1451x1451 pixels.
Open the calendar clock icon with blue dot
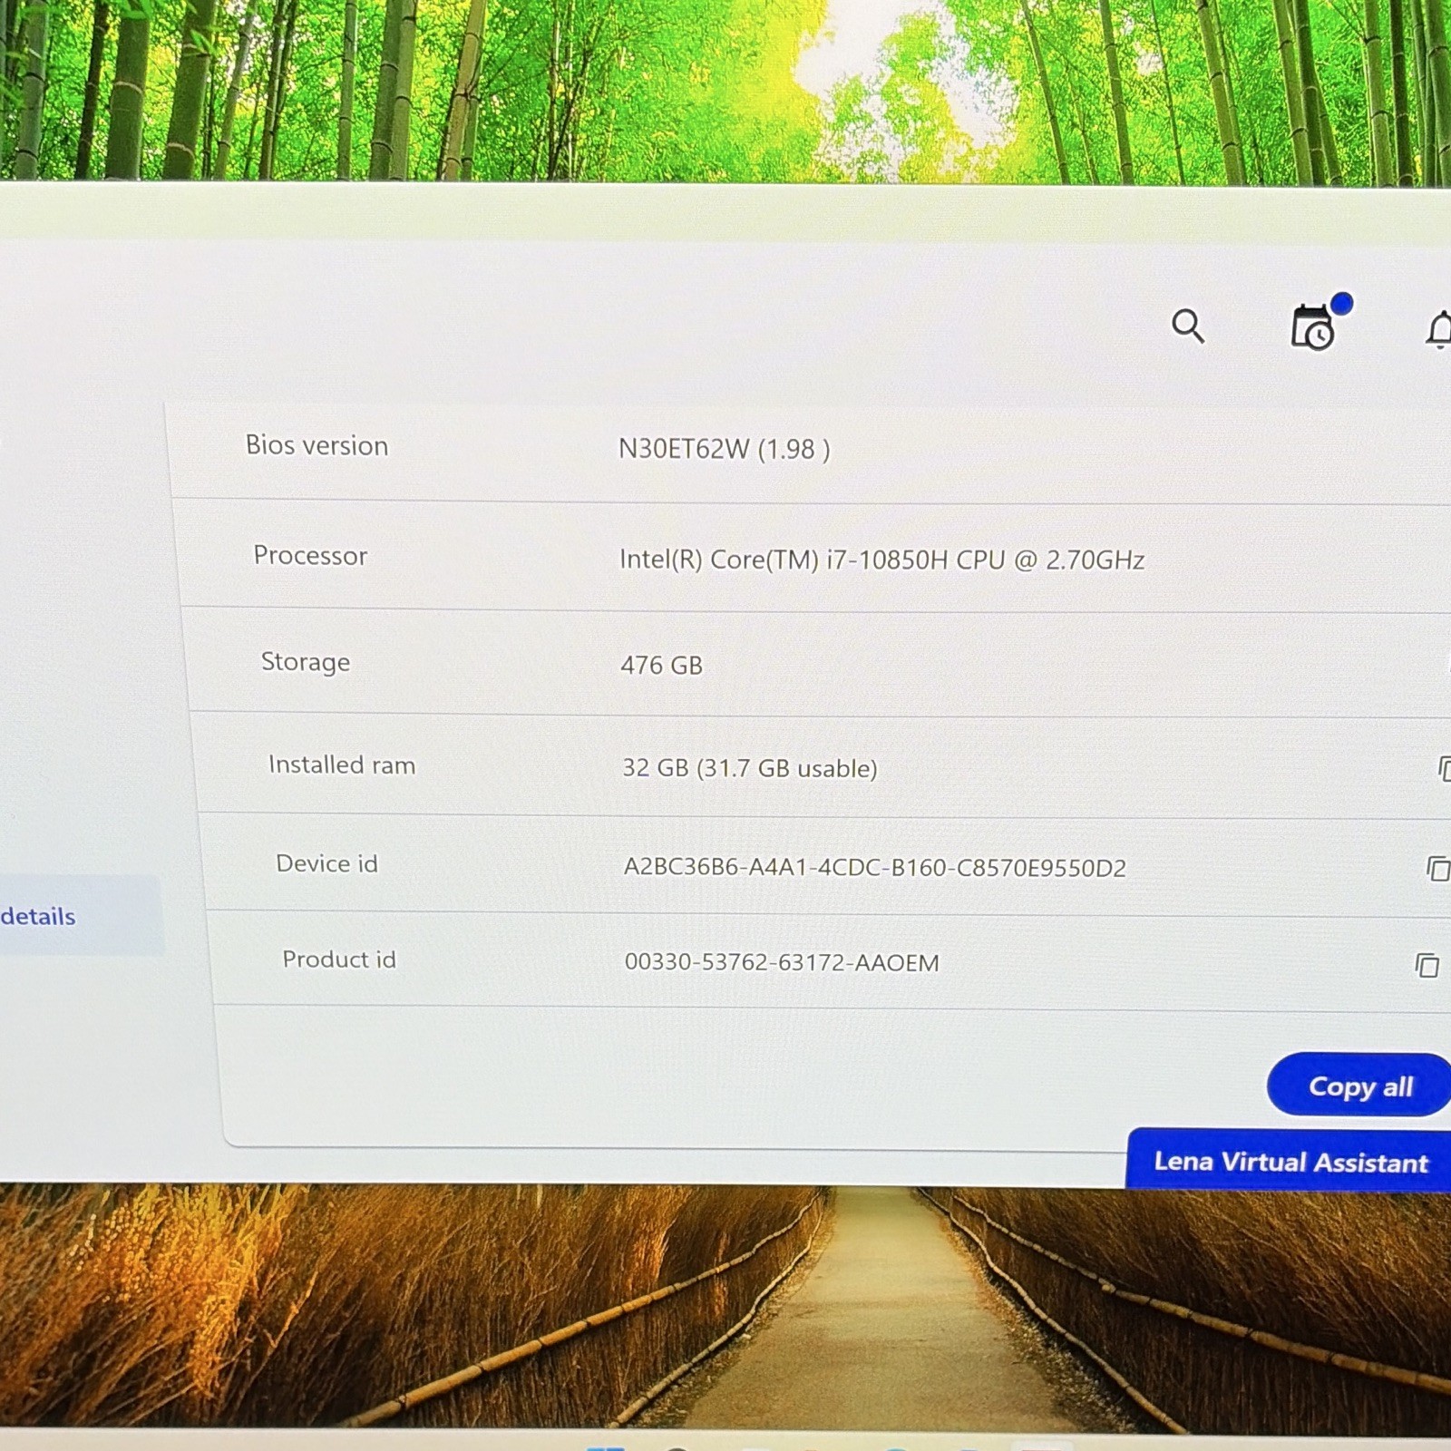[1320, 323]
